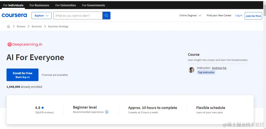Click the Coursera logo
Screen dimensions: 266x129
(14, 15)
